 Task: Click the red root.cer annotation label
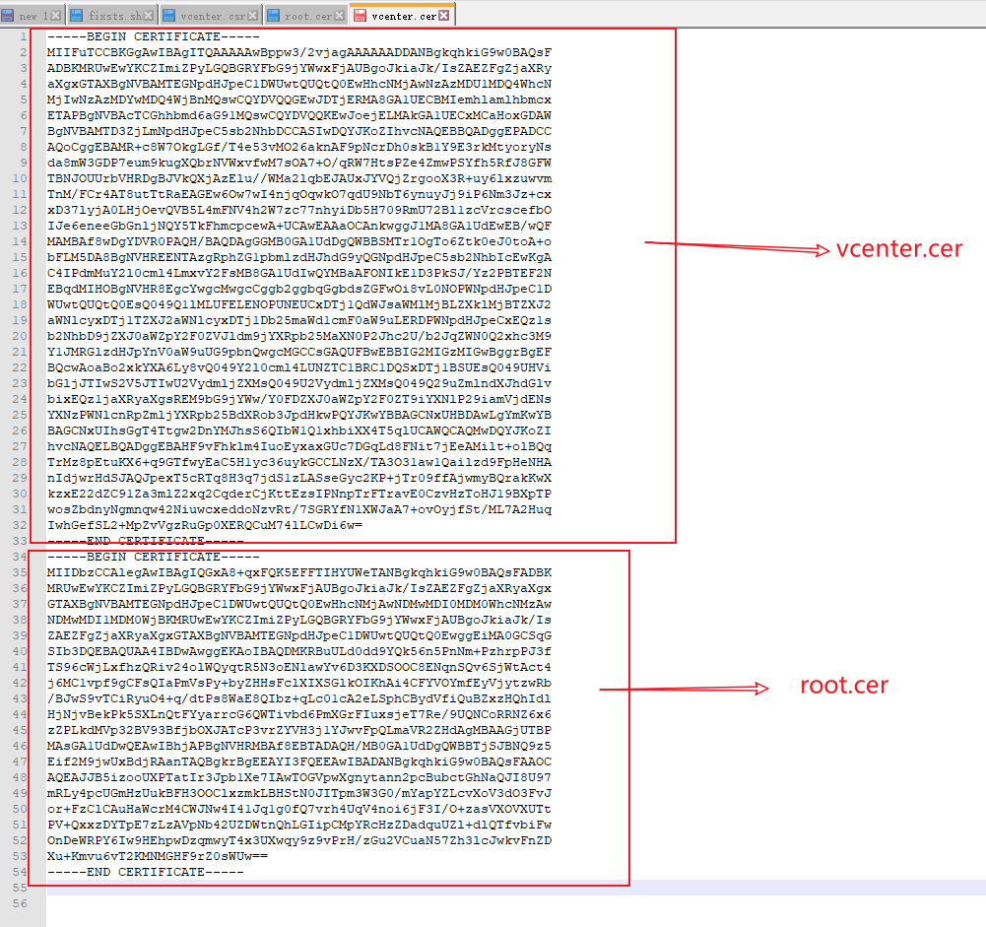tap(843, 686)
